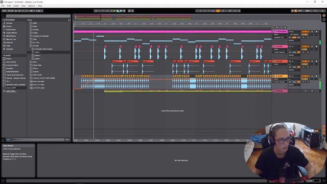This screenshot has width=327, height=184.
Task: Open the Edit menu
Action: tap(9, 6)
